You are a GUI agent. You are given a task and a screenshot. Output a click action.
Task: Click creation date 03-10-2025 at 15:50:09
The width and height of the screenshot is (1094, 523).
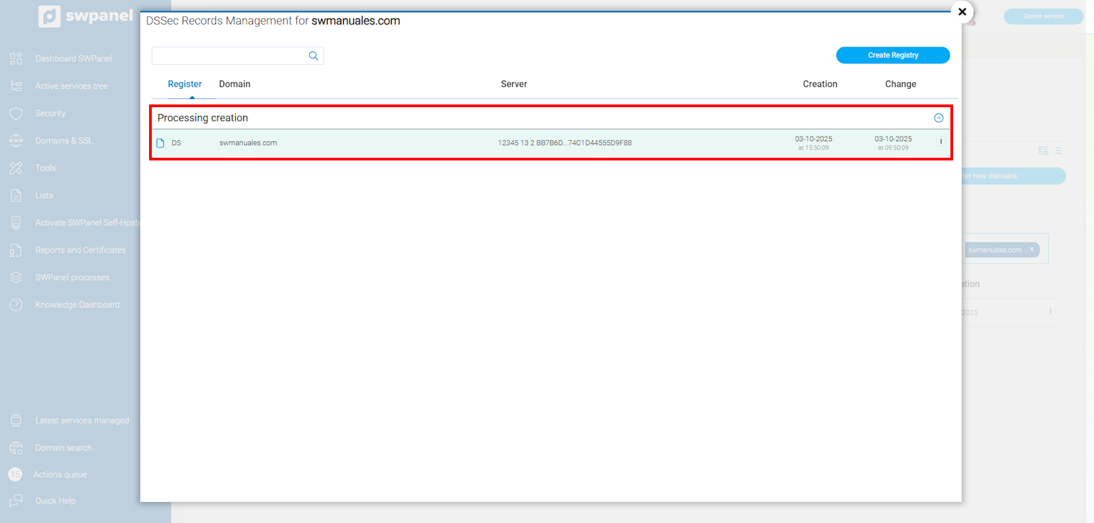[x=814, y=143]
